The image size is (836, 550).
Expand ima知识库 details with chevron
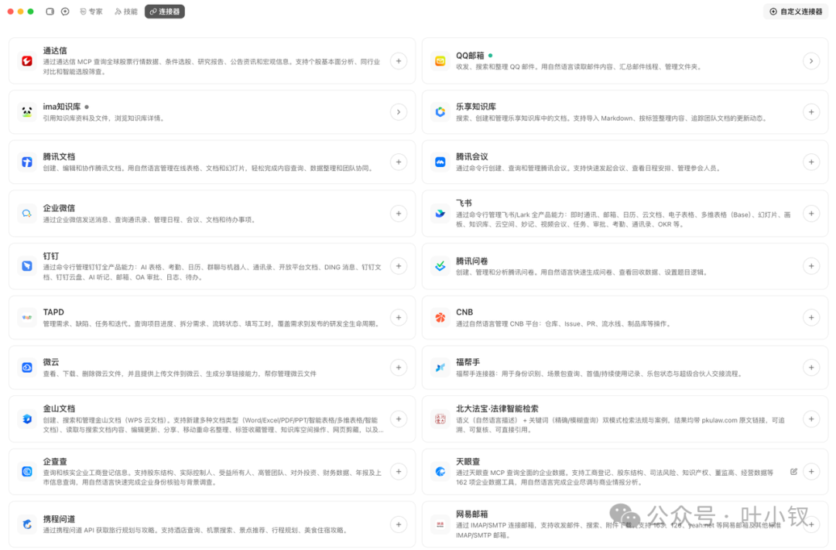[x=399, y=112]
